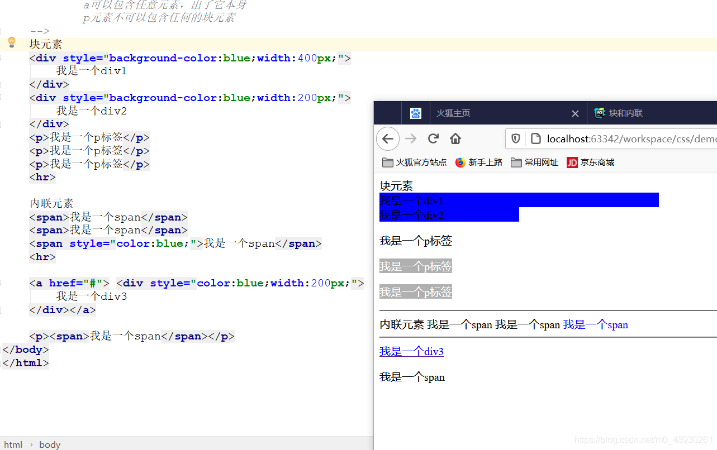Close the 火狐主页 tab
The width and height of the screenshot is (717, 450).
(x=575, y=113)
